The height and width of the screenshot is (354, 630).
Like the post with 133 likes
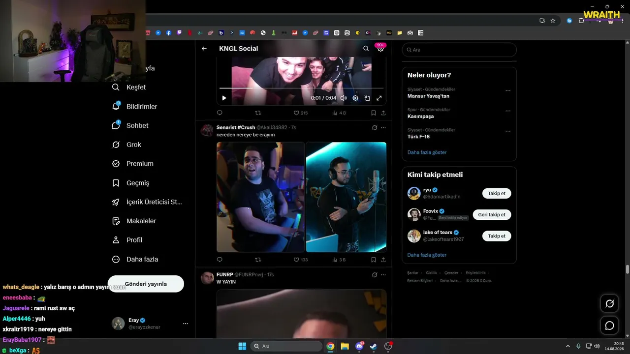(x=300, y=260)
